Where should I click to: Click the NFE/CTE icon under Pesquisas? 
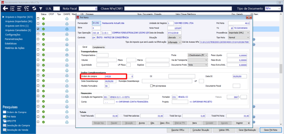(4, 121)
